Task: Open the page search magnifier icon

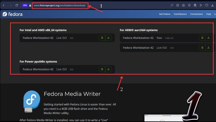Action: click(172, 5)
